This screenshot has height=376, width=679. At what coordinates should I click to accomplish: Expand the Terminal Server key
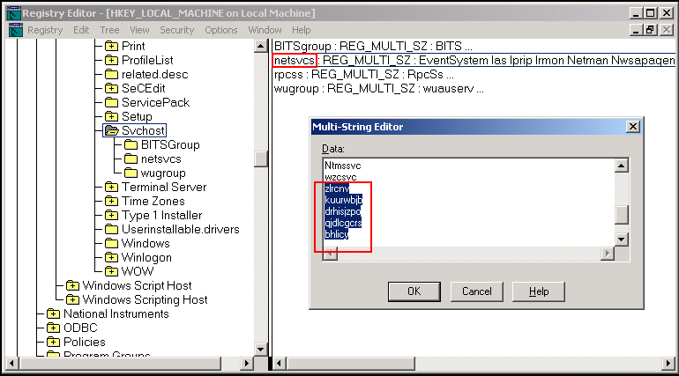[x=111, y=188]
